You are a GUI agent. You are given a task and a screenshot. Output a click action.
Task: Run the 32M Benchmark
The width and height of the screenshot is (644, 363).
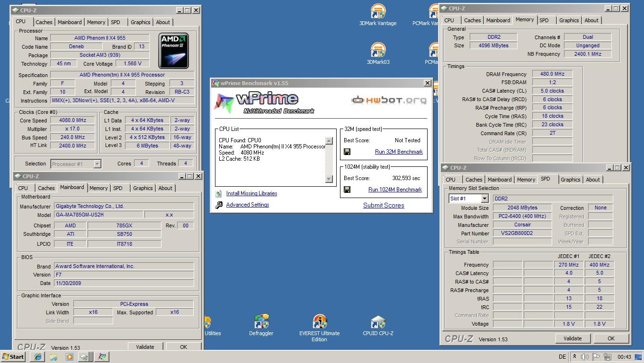point(399,152)
